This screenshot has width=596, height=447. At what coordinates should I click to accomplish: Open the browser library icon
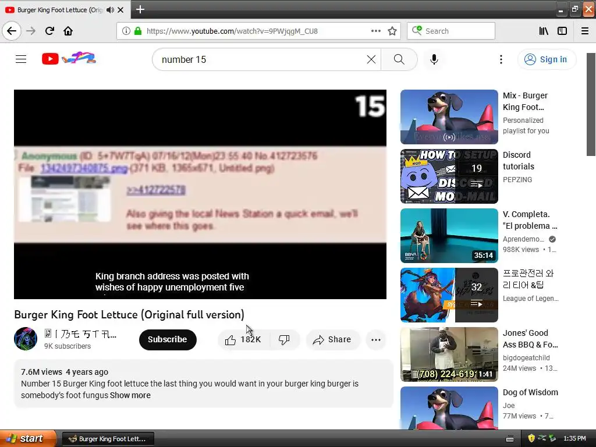(x=544, y=31)
